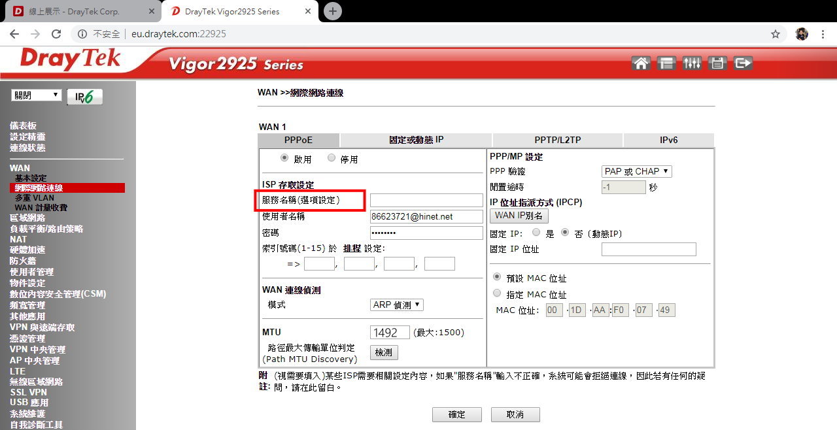Bookmark this page with star icon
The height and width of the screenshot is (430, 837).
coord(776,34)
